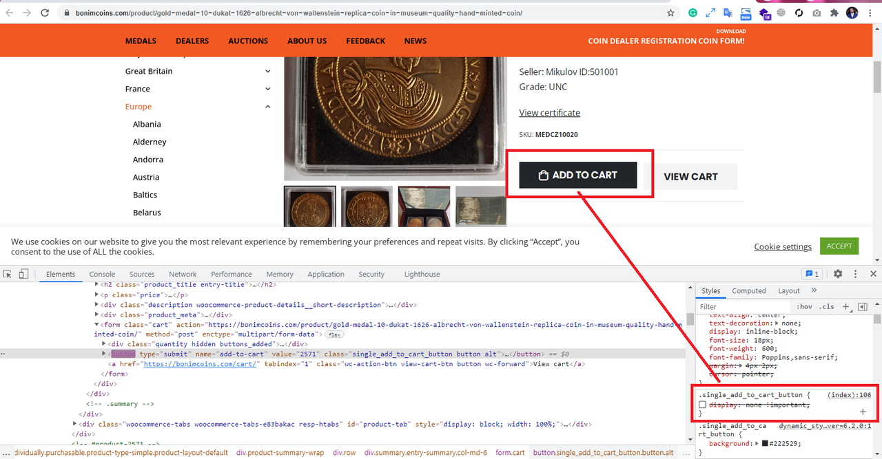Expand the Great Britain category
This screenshot has height=459, width=882.
coord(267,71)
